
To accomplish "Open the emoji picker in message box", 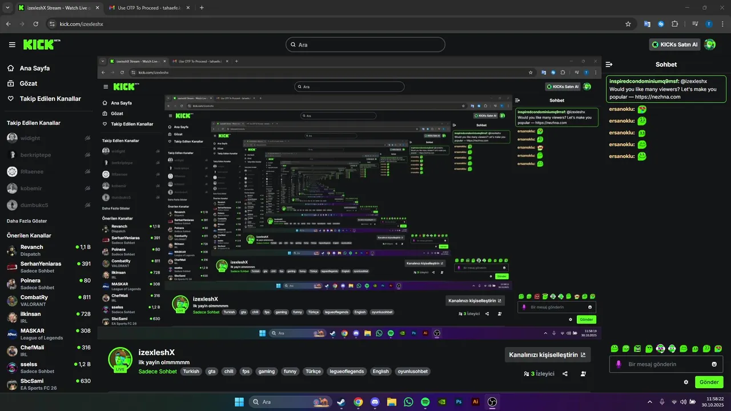I will tap(714, 364).
